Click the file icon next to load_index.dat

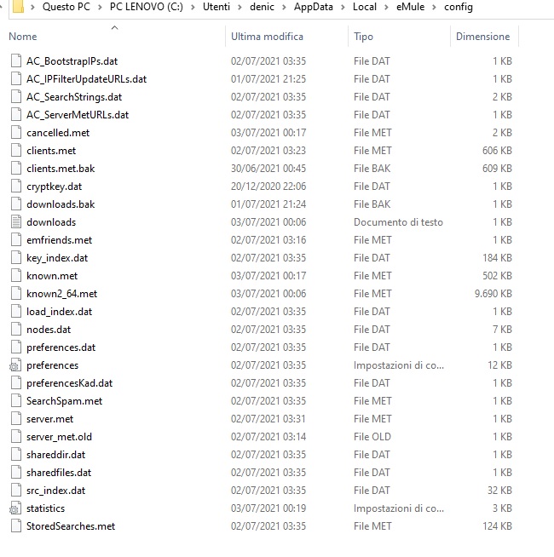16,311
